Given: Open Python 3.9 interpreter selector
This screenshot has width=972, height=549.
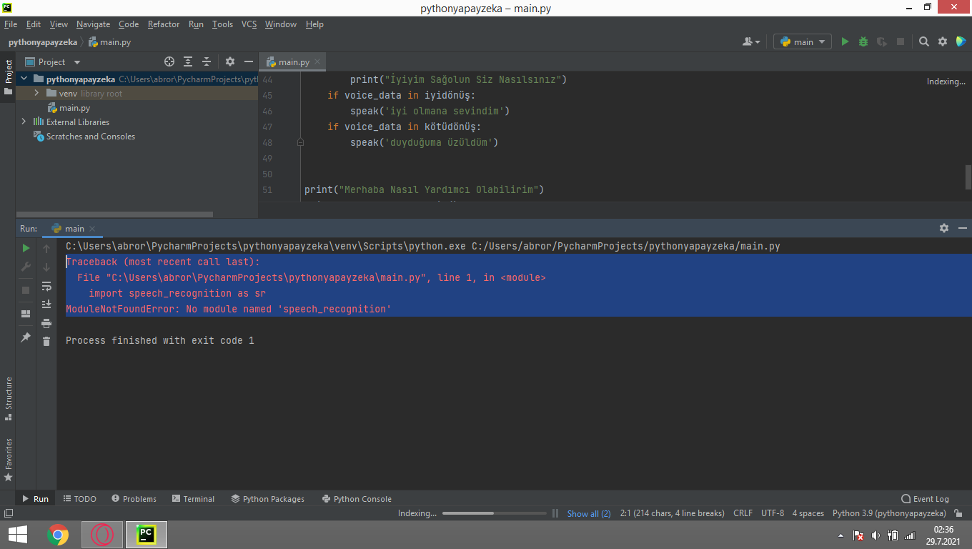Looking at the screenshot, I should click(x=889, y=513).
